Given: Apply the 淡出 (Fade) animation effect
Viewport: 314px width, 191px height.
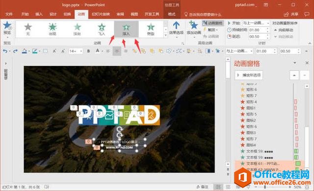Looking at the screenshot, I should (x=77, y=29).
